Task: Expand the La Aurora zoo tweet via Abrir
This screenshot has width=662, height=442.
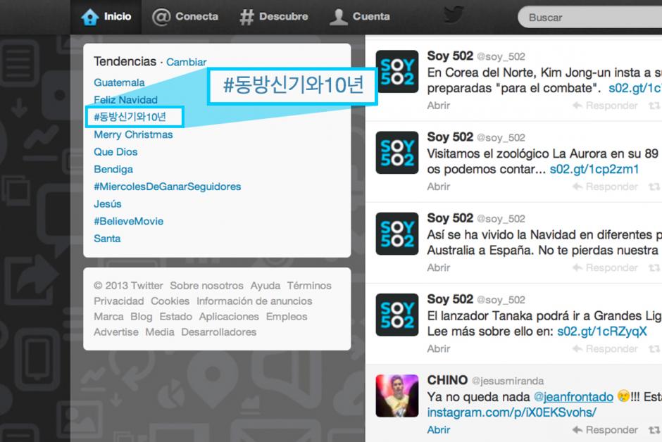Action: click(438, 187)
